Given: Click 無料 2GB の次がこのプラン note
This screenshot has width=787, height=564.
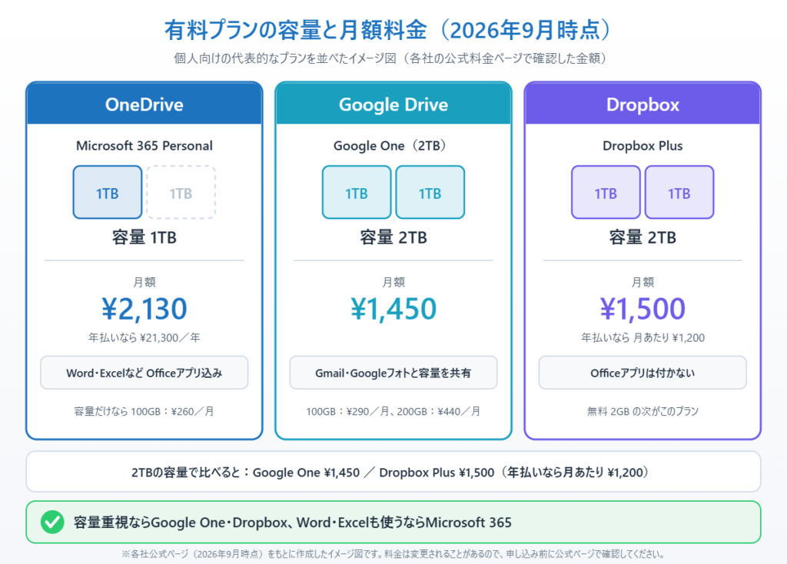Looking at the screenshot, I should click(643, 411).
